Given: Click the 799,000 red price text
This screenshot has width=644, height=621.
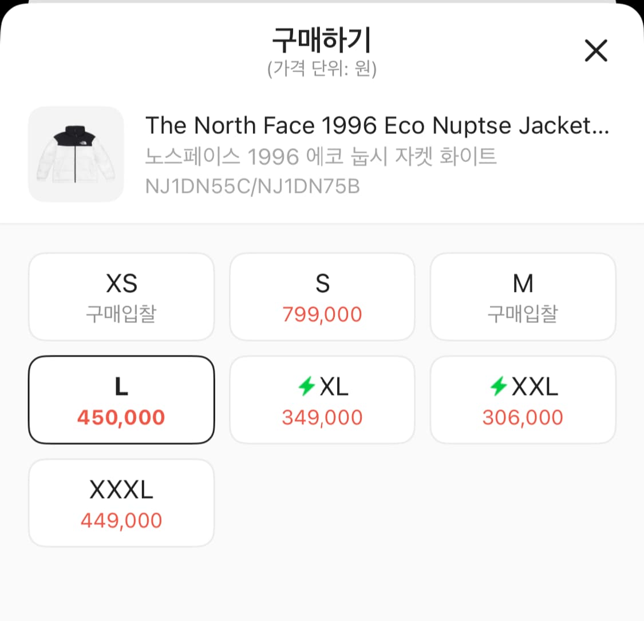Looking at the screenshot, I should click(x=322, y=313).
